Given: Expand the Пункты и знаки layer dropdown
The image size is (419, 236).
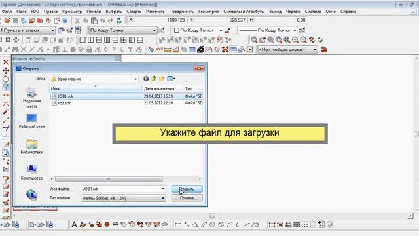Looking at the screenshot, I should pos(52,30).
